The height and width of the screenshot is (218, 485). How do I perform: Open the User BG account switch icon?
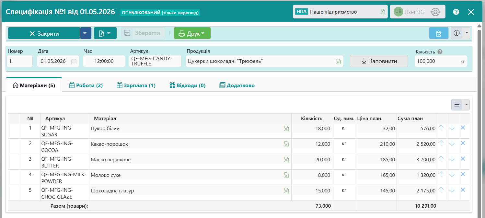(x=435, y=12)
